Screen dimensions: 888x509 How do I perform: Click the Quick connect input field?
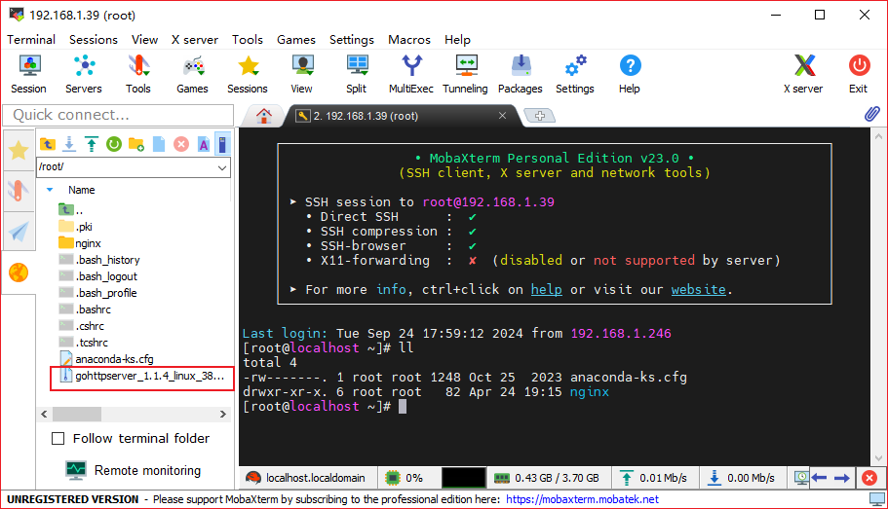pyautogui.click(x=118, y=115)
